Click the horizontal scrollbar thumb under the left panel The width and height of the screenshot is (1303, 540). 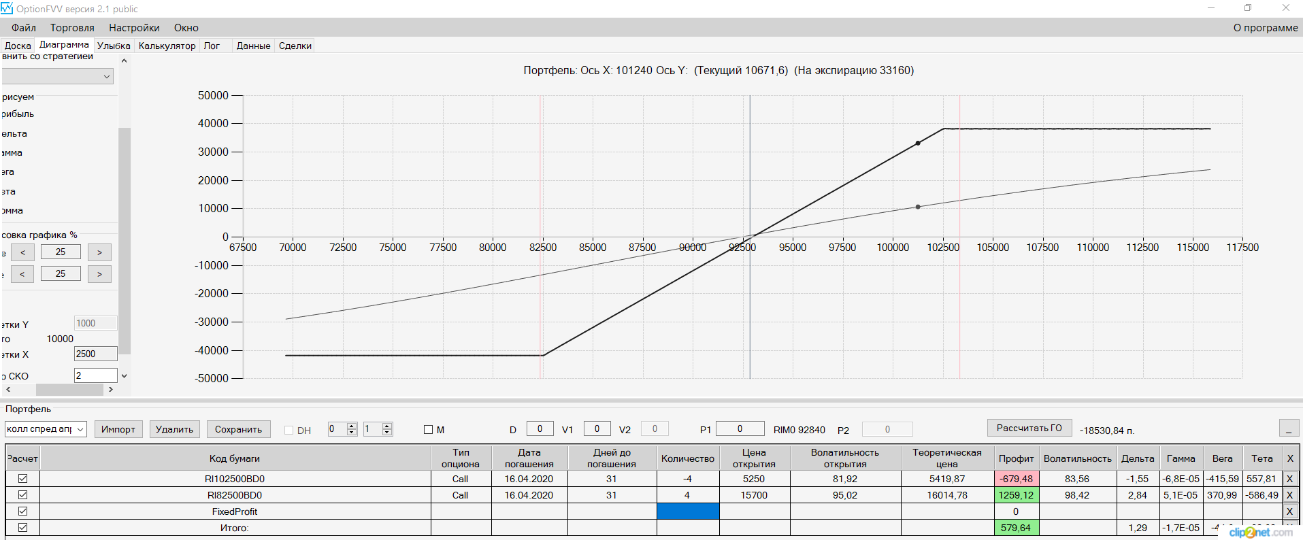click(69, 390)
